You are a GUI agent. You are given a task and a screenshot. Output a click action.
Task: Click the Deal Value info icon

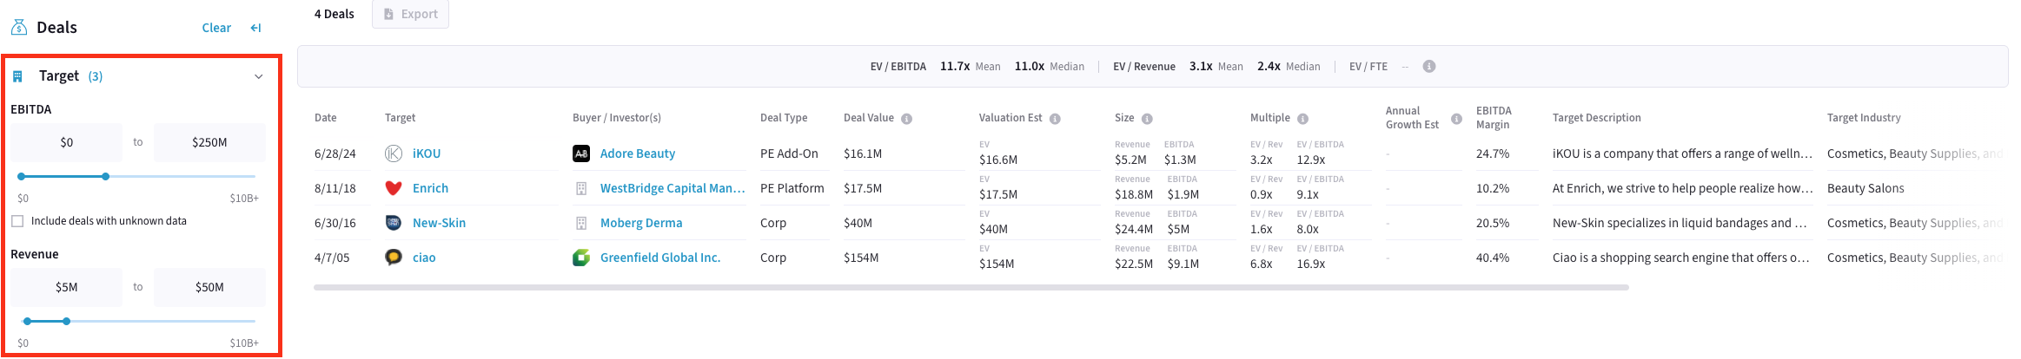tap(906, 119)
